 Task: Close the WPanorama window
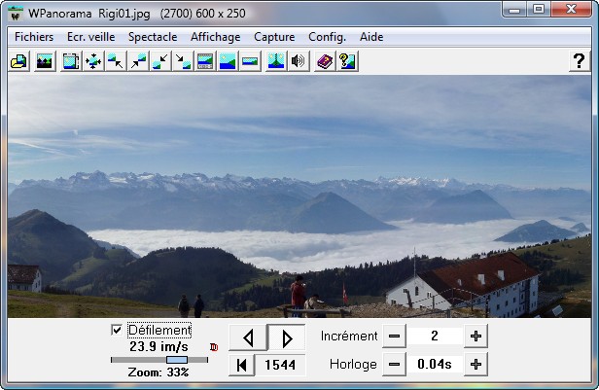click(571, 10)
